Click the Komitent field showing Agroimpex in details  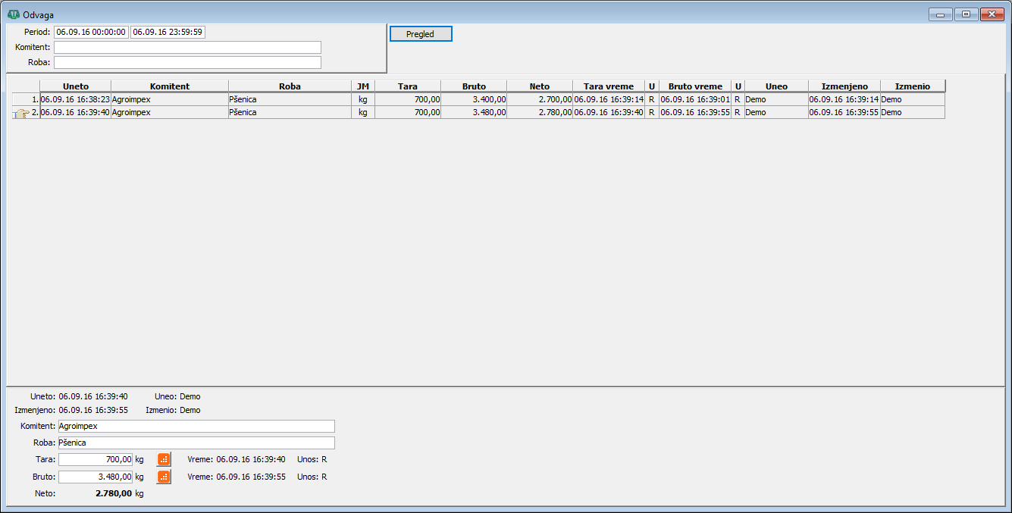(x=196, y=426)
